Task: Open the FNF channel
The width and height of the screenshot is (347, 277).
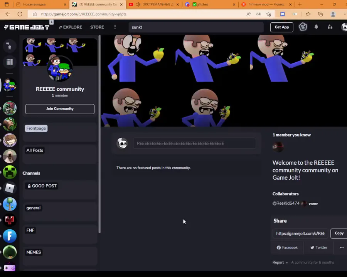Action: [30, 230]
